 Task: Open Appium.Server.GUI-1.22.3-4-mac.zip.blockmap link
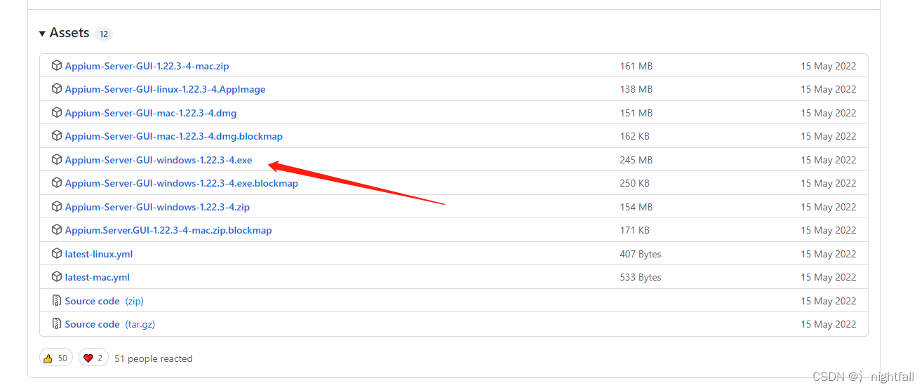click(168, 230)
